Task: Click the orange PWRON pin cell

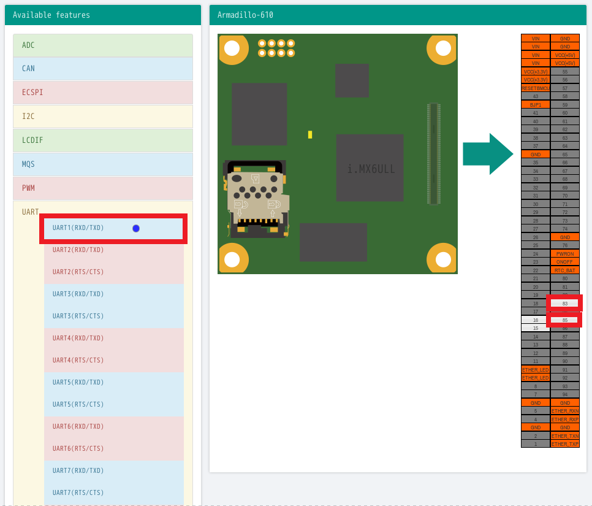Action: [564, 253]
